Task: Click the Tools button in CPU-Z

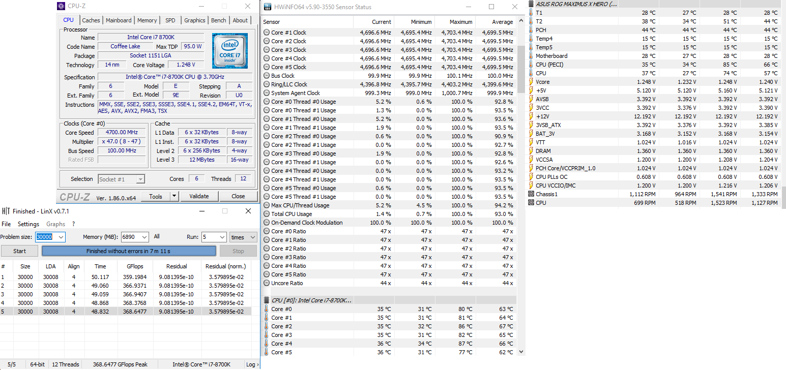Action: pyautogui.click(x=156, y=196)
